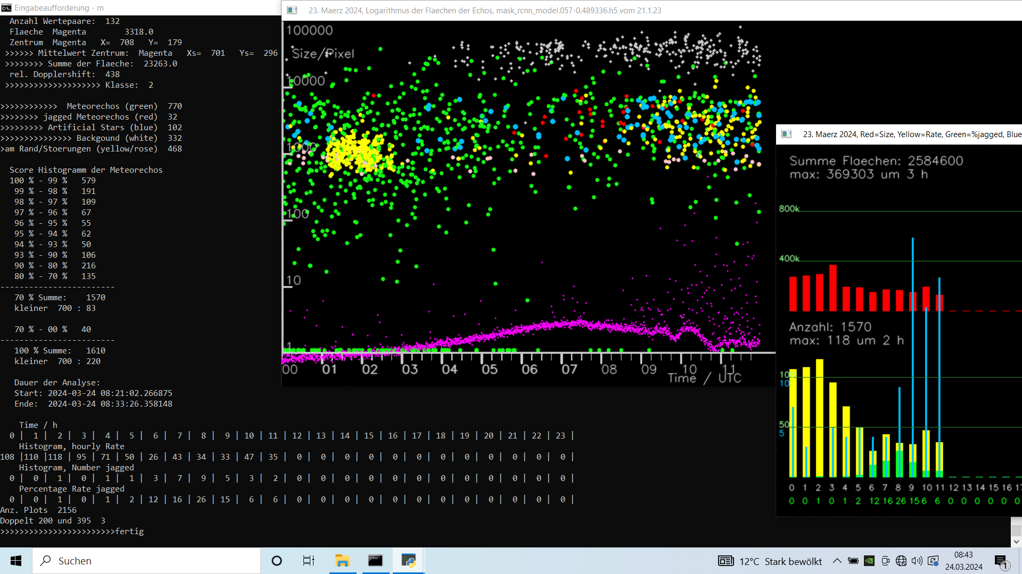Click the '90 % - 80 % 216' histogram row
The height and width of the screenshot is (574, 1022).
tap(55, 266)
